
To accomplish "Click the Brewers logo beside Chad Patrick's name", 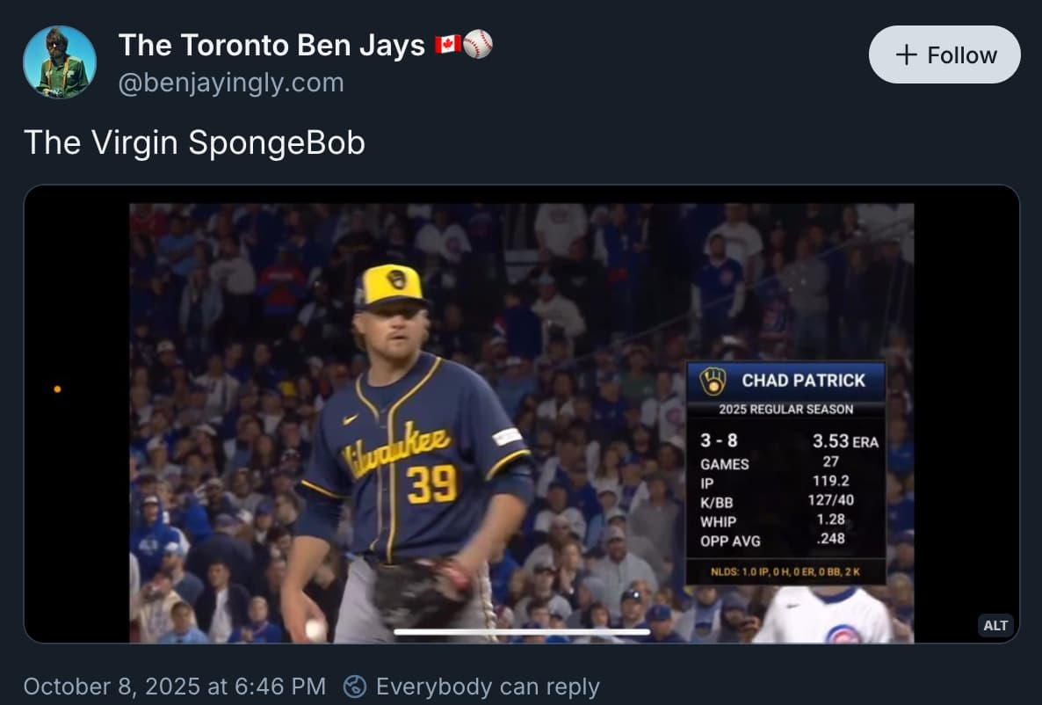I will (x=713, y=381).
